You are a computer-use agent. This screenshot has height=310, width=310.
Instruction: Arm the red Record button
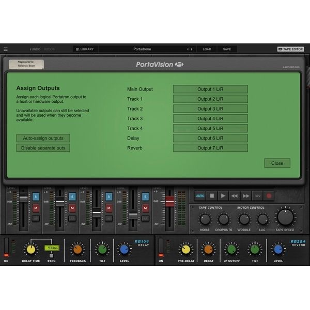pyautogui.click(x=269, y=196)
